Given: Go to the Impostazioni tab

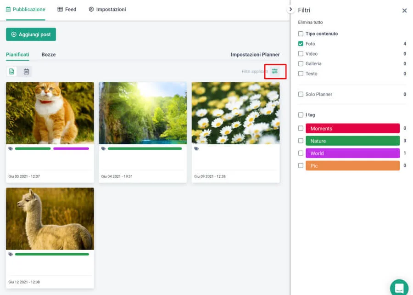Looking at the screenshot, I should [107, 9].
